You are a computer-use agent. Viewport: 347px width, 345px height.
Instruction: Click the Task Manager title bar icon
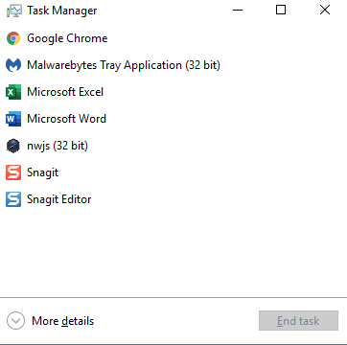[14, 11]
